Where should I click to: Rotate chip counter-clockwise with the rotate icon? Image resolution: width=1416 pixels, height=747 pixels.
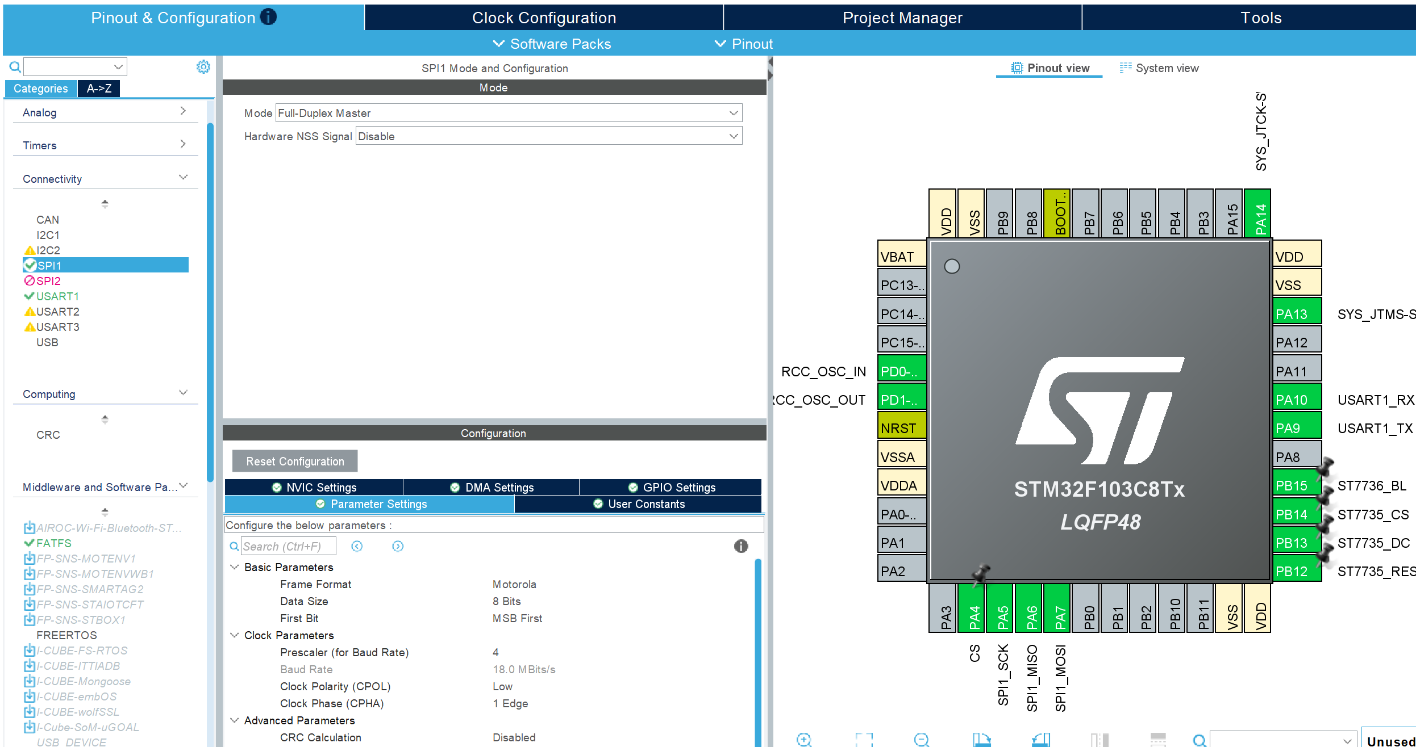pos(1041,739)
